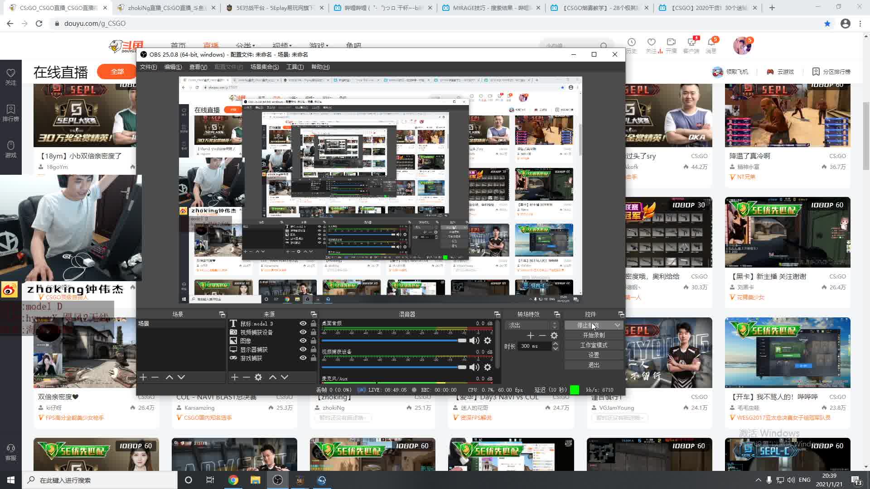Pop out the 场景 dock panel
Image resolution: width=870 pixels, height=489 pixels.
222,314
